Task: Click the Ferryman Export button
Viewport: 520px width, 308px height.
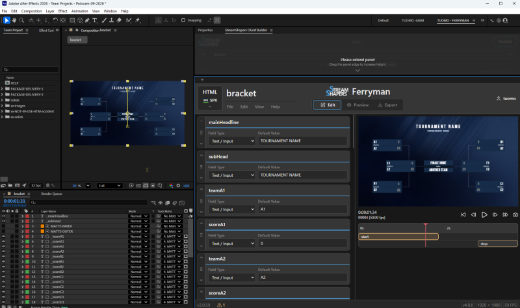Action: click(x=387, y=105)
